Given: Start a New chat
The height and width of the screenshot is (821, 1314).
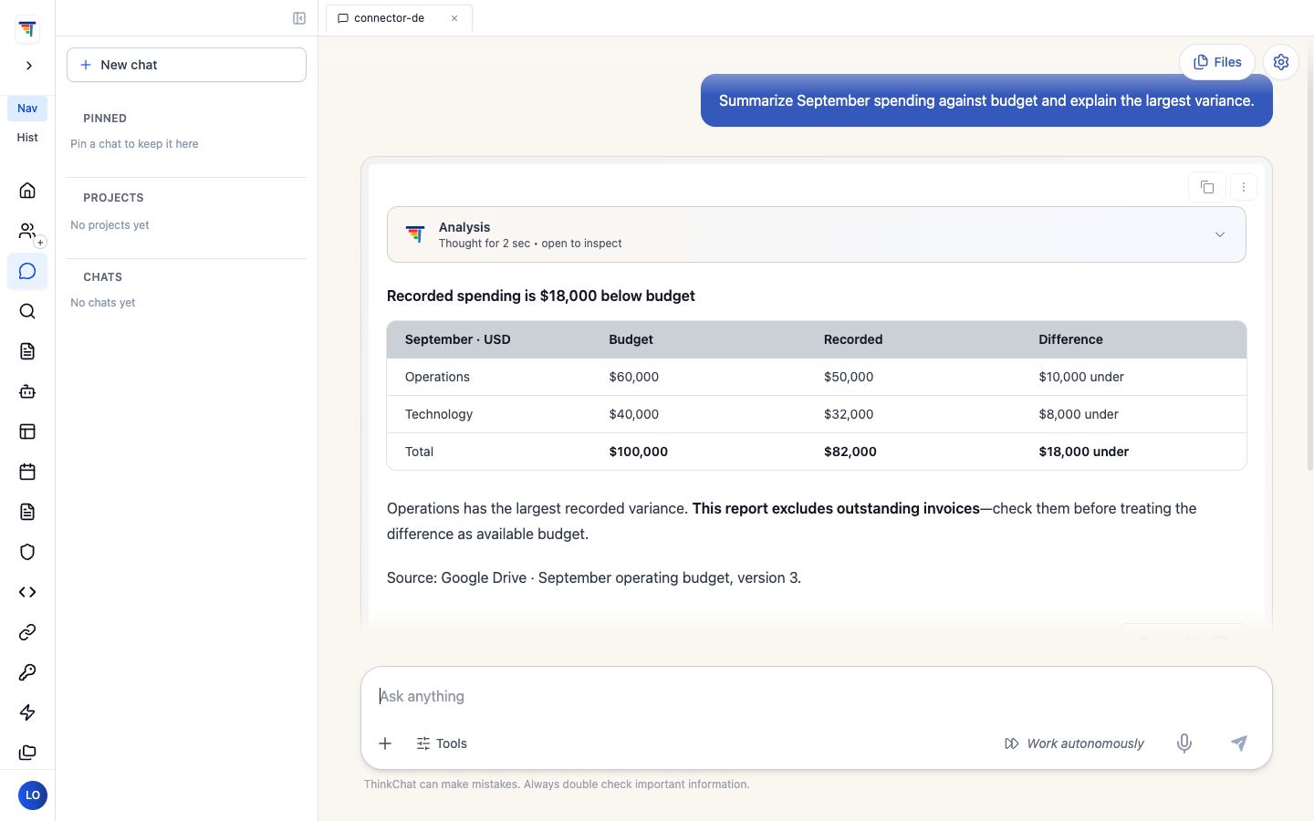Looking at the screenshot, I should point(186,65).
